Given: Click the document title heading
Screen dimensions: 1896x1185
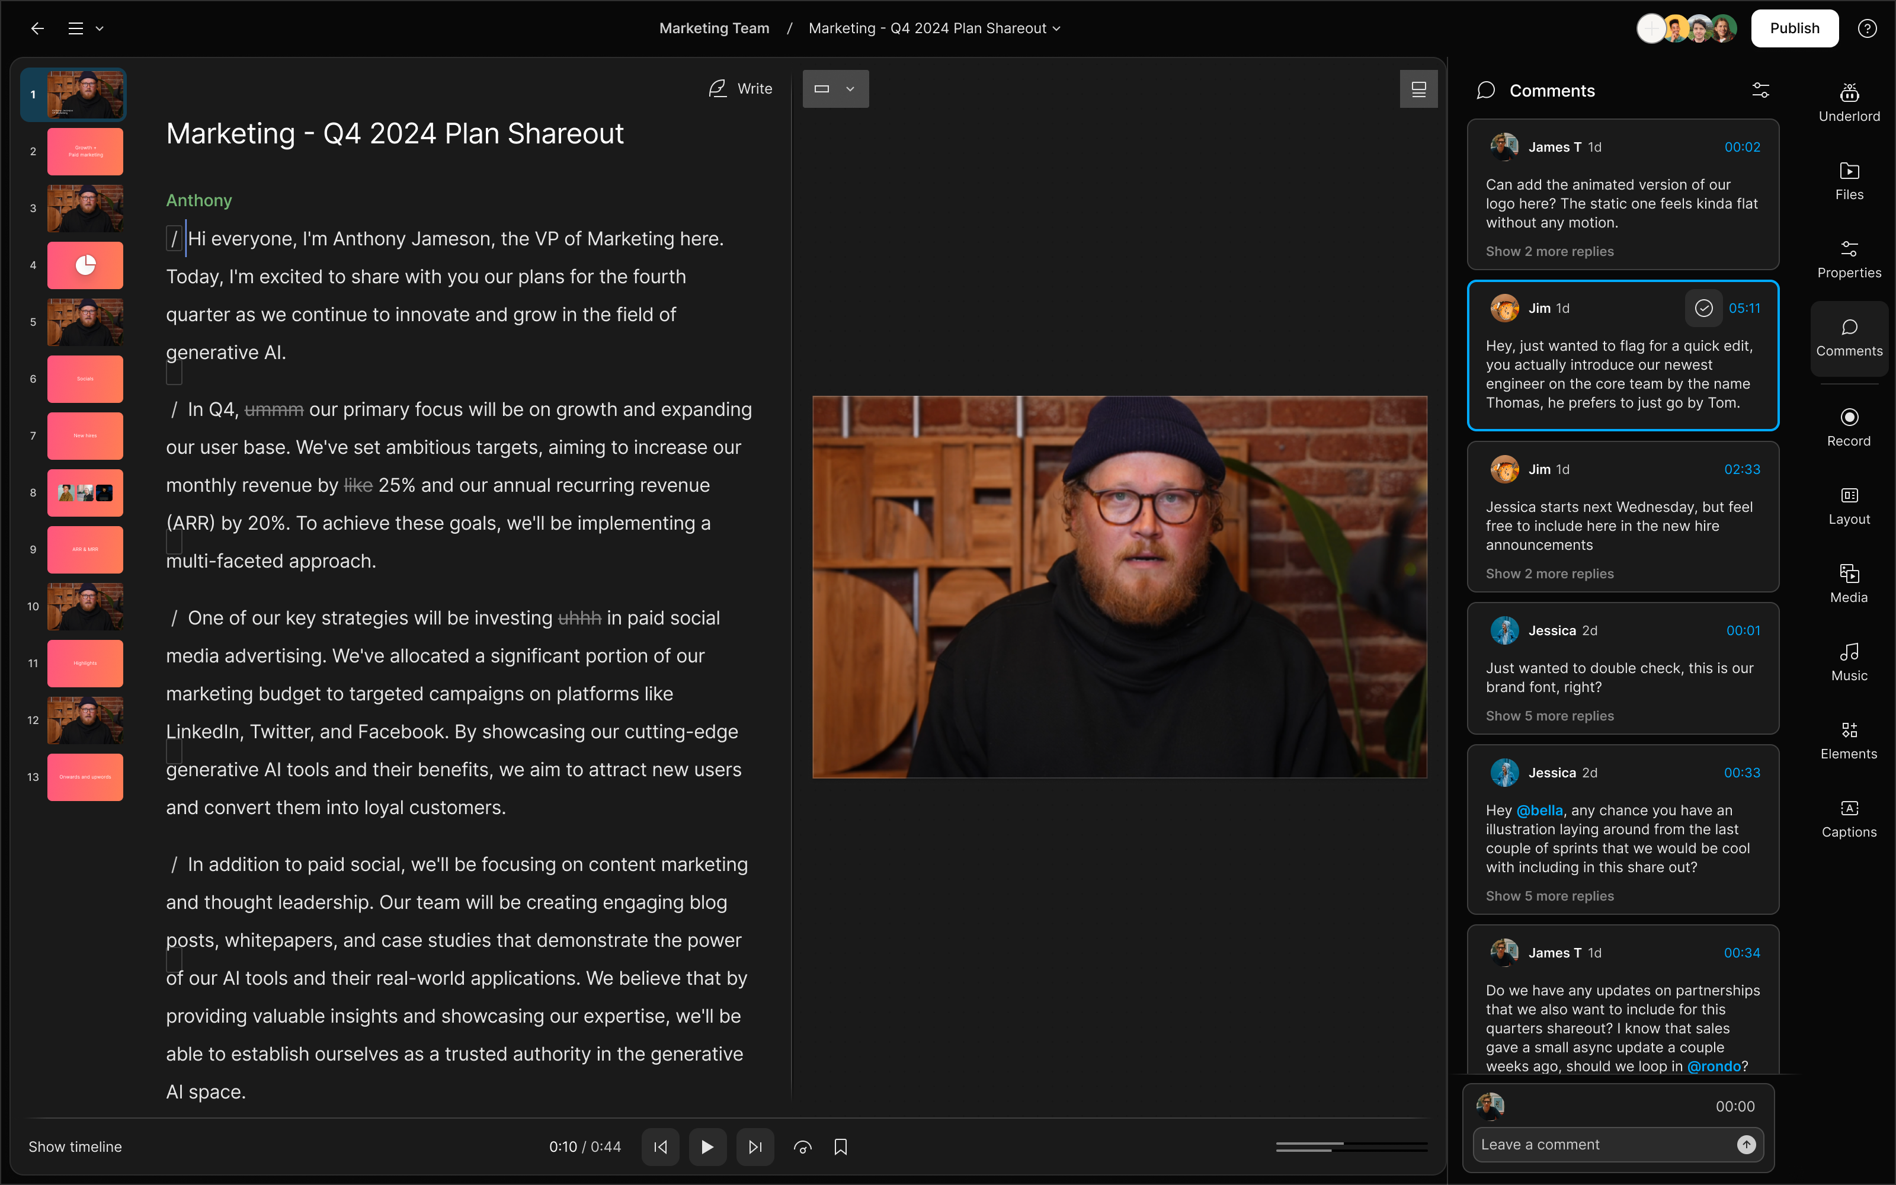Looking at the screenshot, I should (x=395, y=133).
